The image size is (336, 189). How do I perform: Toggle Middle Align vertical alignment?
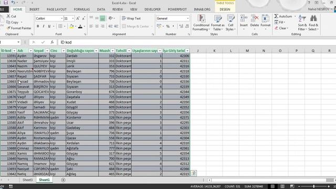[97, 18]
